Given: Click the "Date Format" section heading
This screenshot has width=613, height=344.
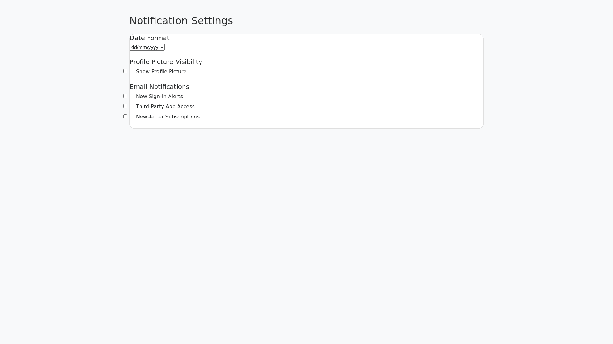Looking at the screenshot, I should point(149,38).
